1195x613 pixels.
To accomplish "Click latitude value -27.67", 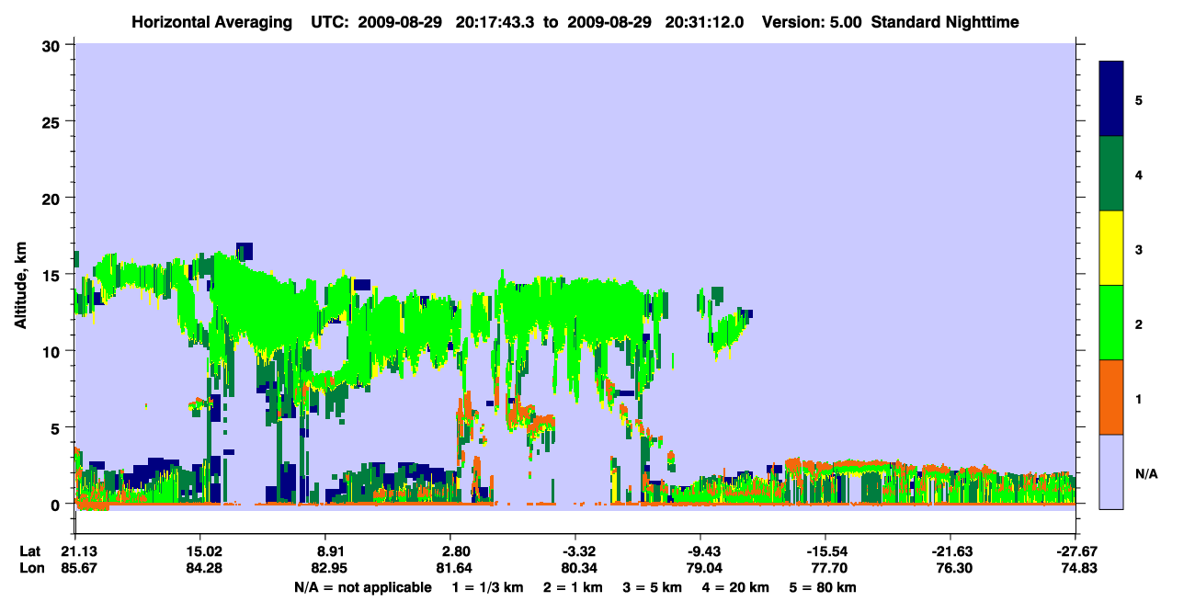I will point(1075,551).
